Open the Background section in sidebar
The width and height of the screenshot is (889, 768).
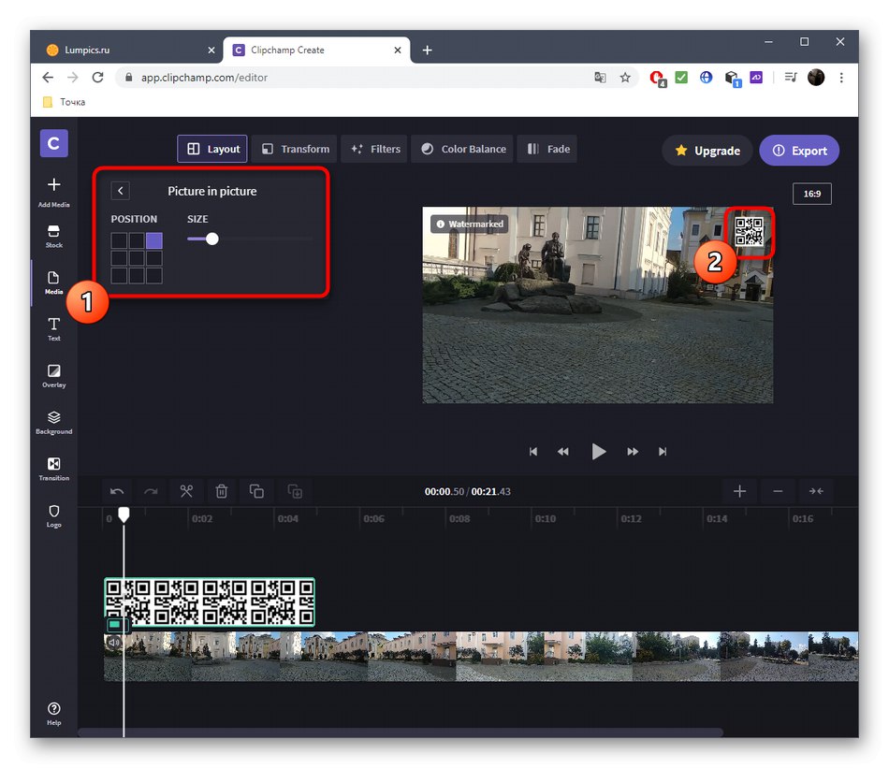pos(54,423)
